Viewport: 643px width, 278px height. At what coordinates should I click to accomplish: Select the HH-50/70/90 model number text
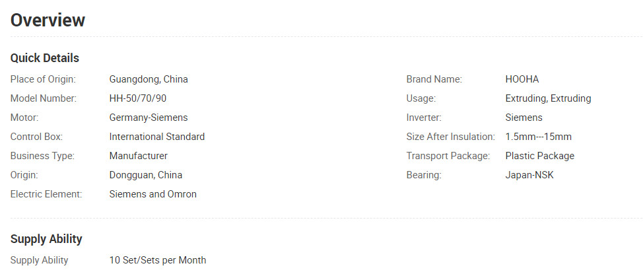click(138, 98)
